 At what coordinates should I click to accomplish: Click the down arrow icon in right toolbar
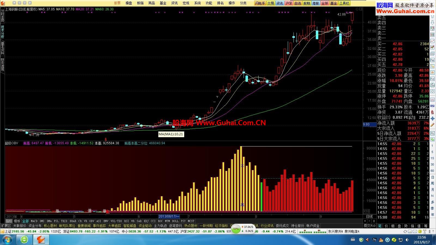[432, 23]
